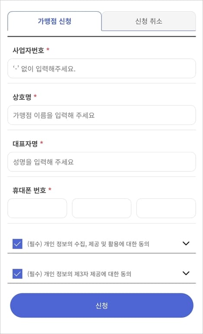Expand the 수집, 제공 및 활용 동의 chevron

[186, 243]
